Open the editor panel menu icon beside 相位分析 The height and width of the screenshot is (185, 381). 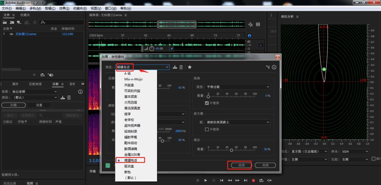click(x=297, y=16)
